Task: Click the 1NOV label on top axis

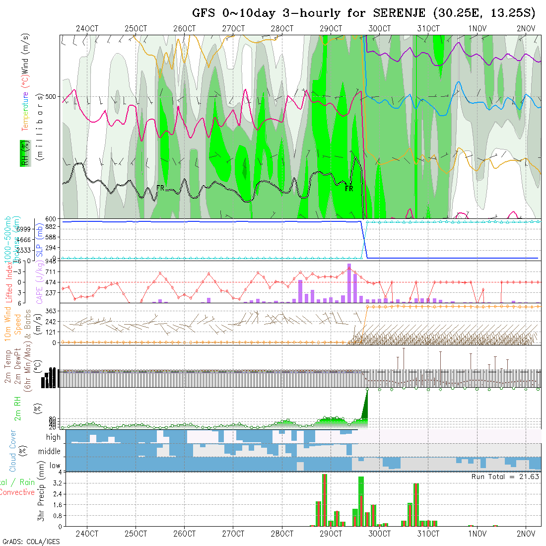Action: coord(477,29)
